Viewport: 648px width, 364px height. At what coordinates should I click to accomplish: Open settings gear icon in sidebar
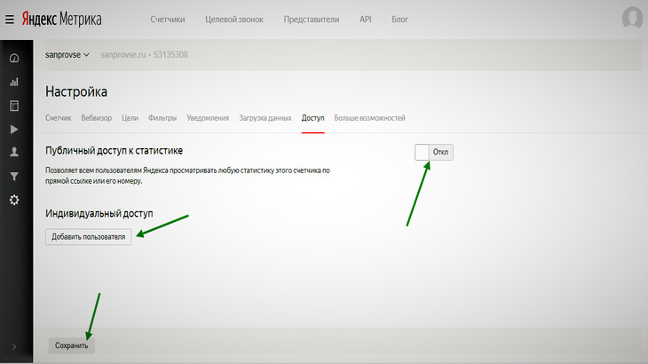pyautogui.click(x=14, y=200)
